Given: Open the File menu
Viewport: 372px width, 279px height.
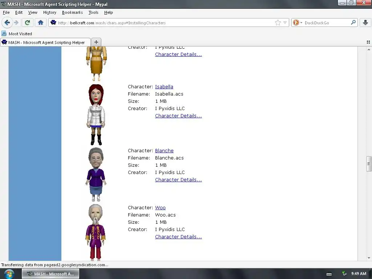Looking at the screenshot, I should point(6,12).
